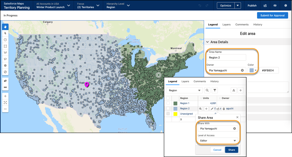The image size is (292, 157).
Task: Fit map to extent icon
Action: point(5,102)
